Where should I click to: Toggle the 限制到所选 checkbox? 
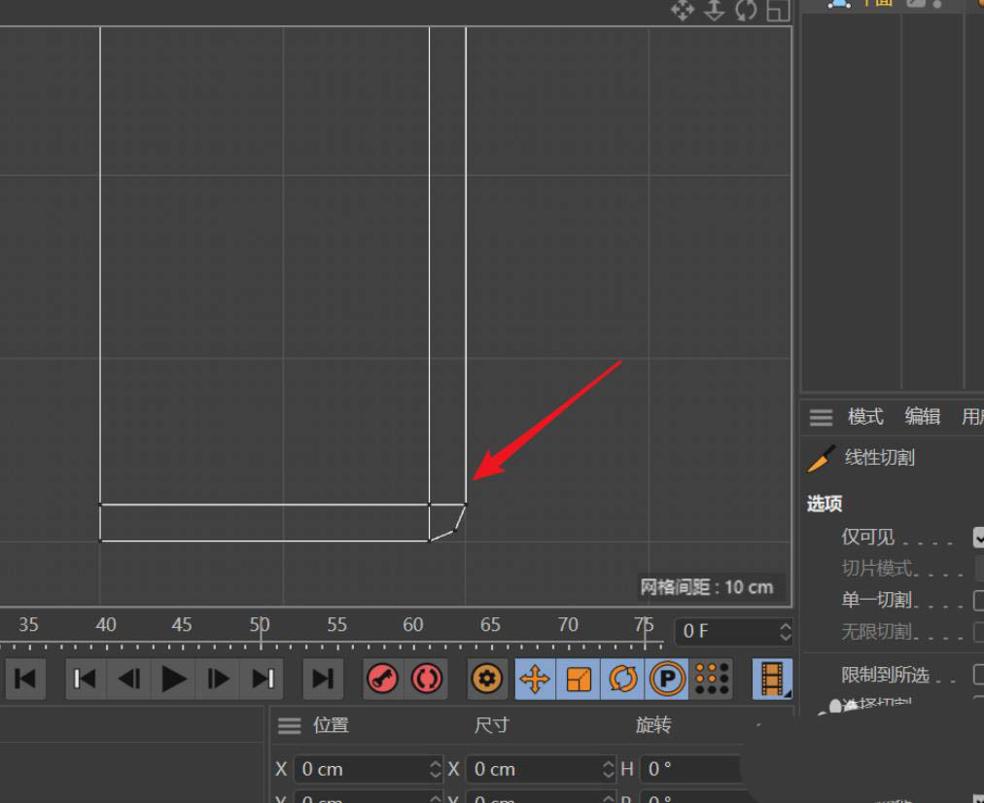point(977,675)
